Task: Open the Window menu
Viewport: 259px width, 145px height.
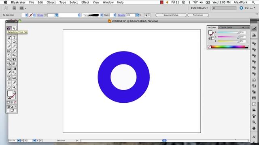Action: coord(108,2)
